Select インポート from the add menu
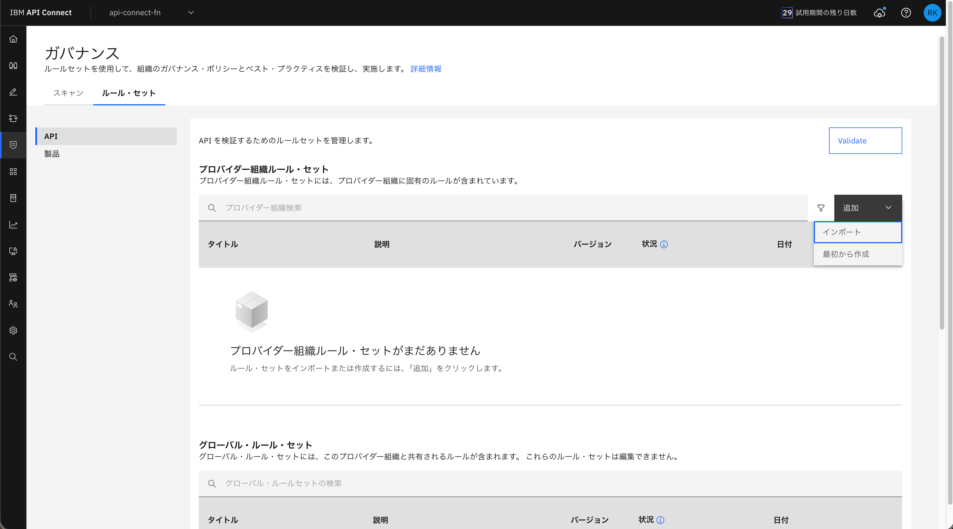 tap(857, 232)
